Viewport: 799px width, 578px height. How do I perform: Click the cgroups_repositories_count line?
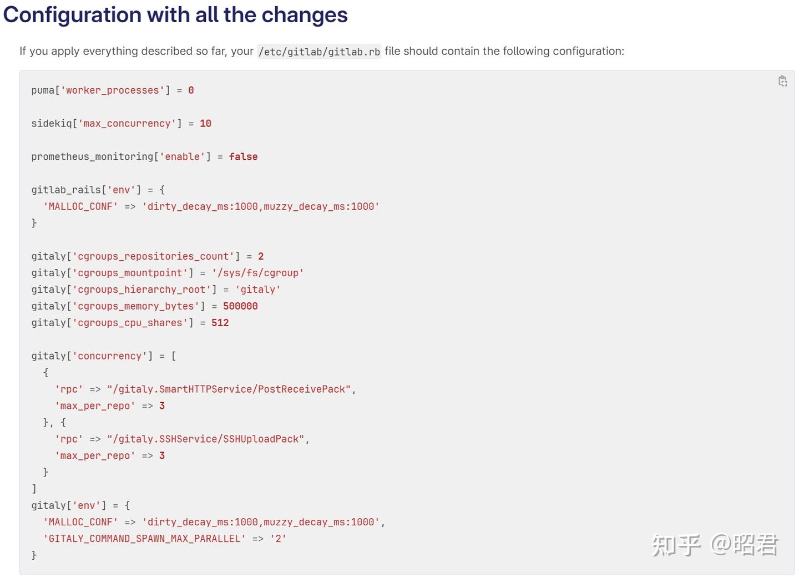tap(148, 256)
